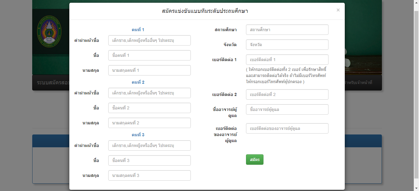Click the ชื่ออาจารย์ผู้ดูแล teacher name field
The width and height of the screenshot is (419, 191).
(287, 109)
